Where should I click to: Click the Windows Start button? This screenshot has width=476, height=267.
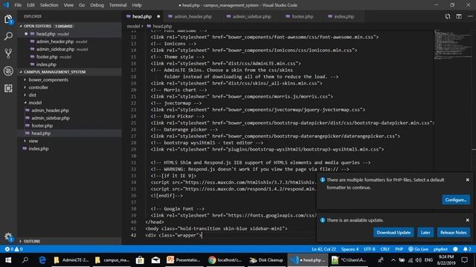[x=8, y=260]
